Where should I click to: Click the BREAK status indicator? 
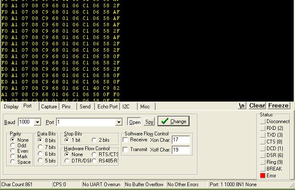263,169
